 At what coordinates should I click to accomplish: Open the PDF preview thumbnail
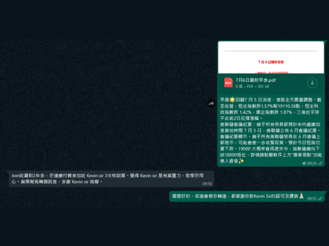click(x=270, y=57)
